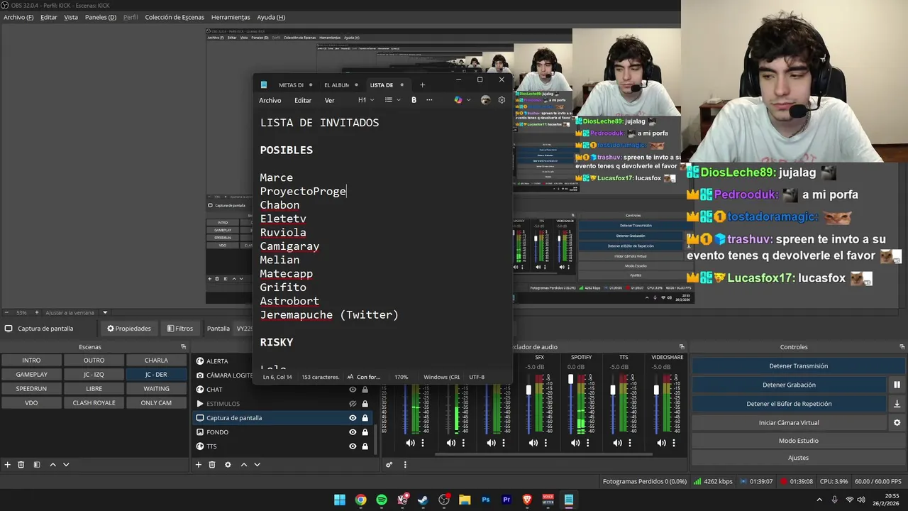The height and width of the screenshot is (511, 908).
Task: Open Ajustes in Controles panel
Action: [x=798, y=458]
